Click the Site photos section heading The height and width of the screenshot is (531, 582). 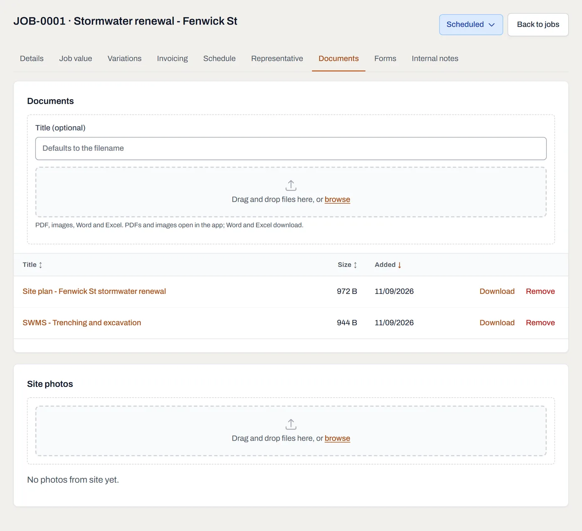(x=50, y=384)
